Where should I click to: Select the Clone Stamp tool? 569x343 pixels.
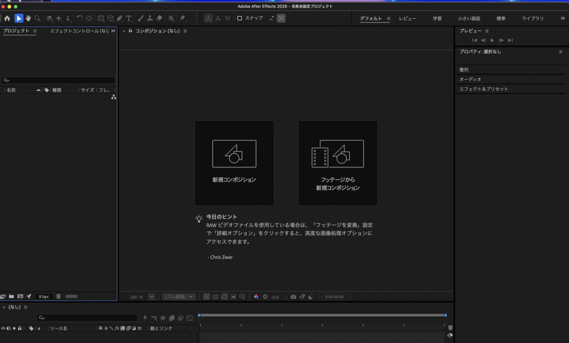pos(150,18)
